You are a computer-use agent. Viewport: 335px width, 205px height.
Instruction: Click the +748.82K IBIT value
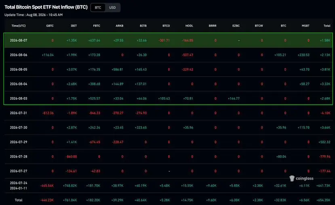point(70,186)
